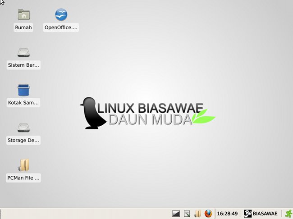This screenshot has width=293, height=219.
Task: Launch the OpenOffice desktop icon
Action: coord(61,14)
